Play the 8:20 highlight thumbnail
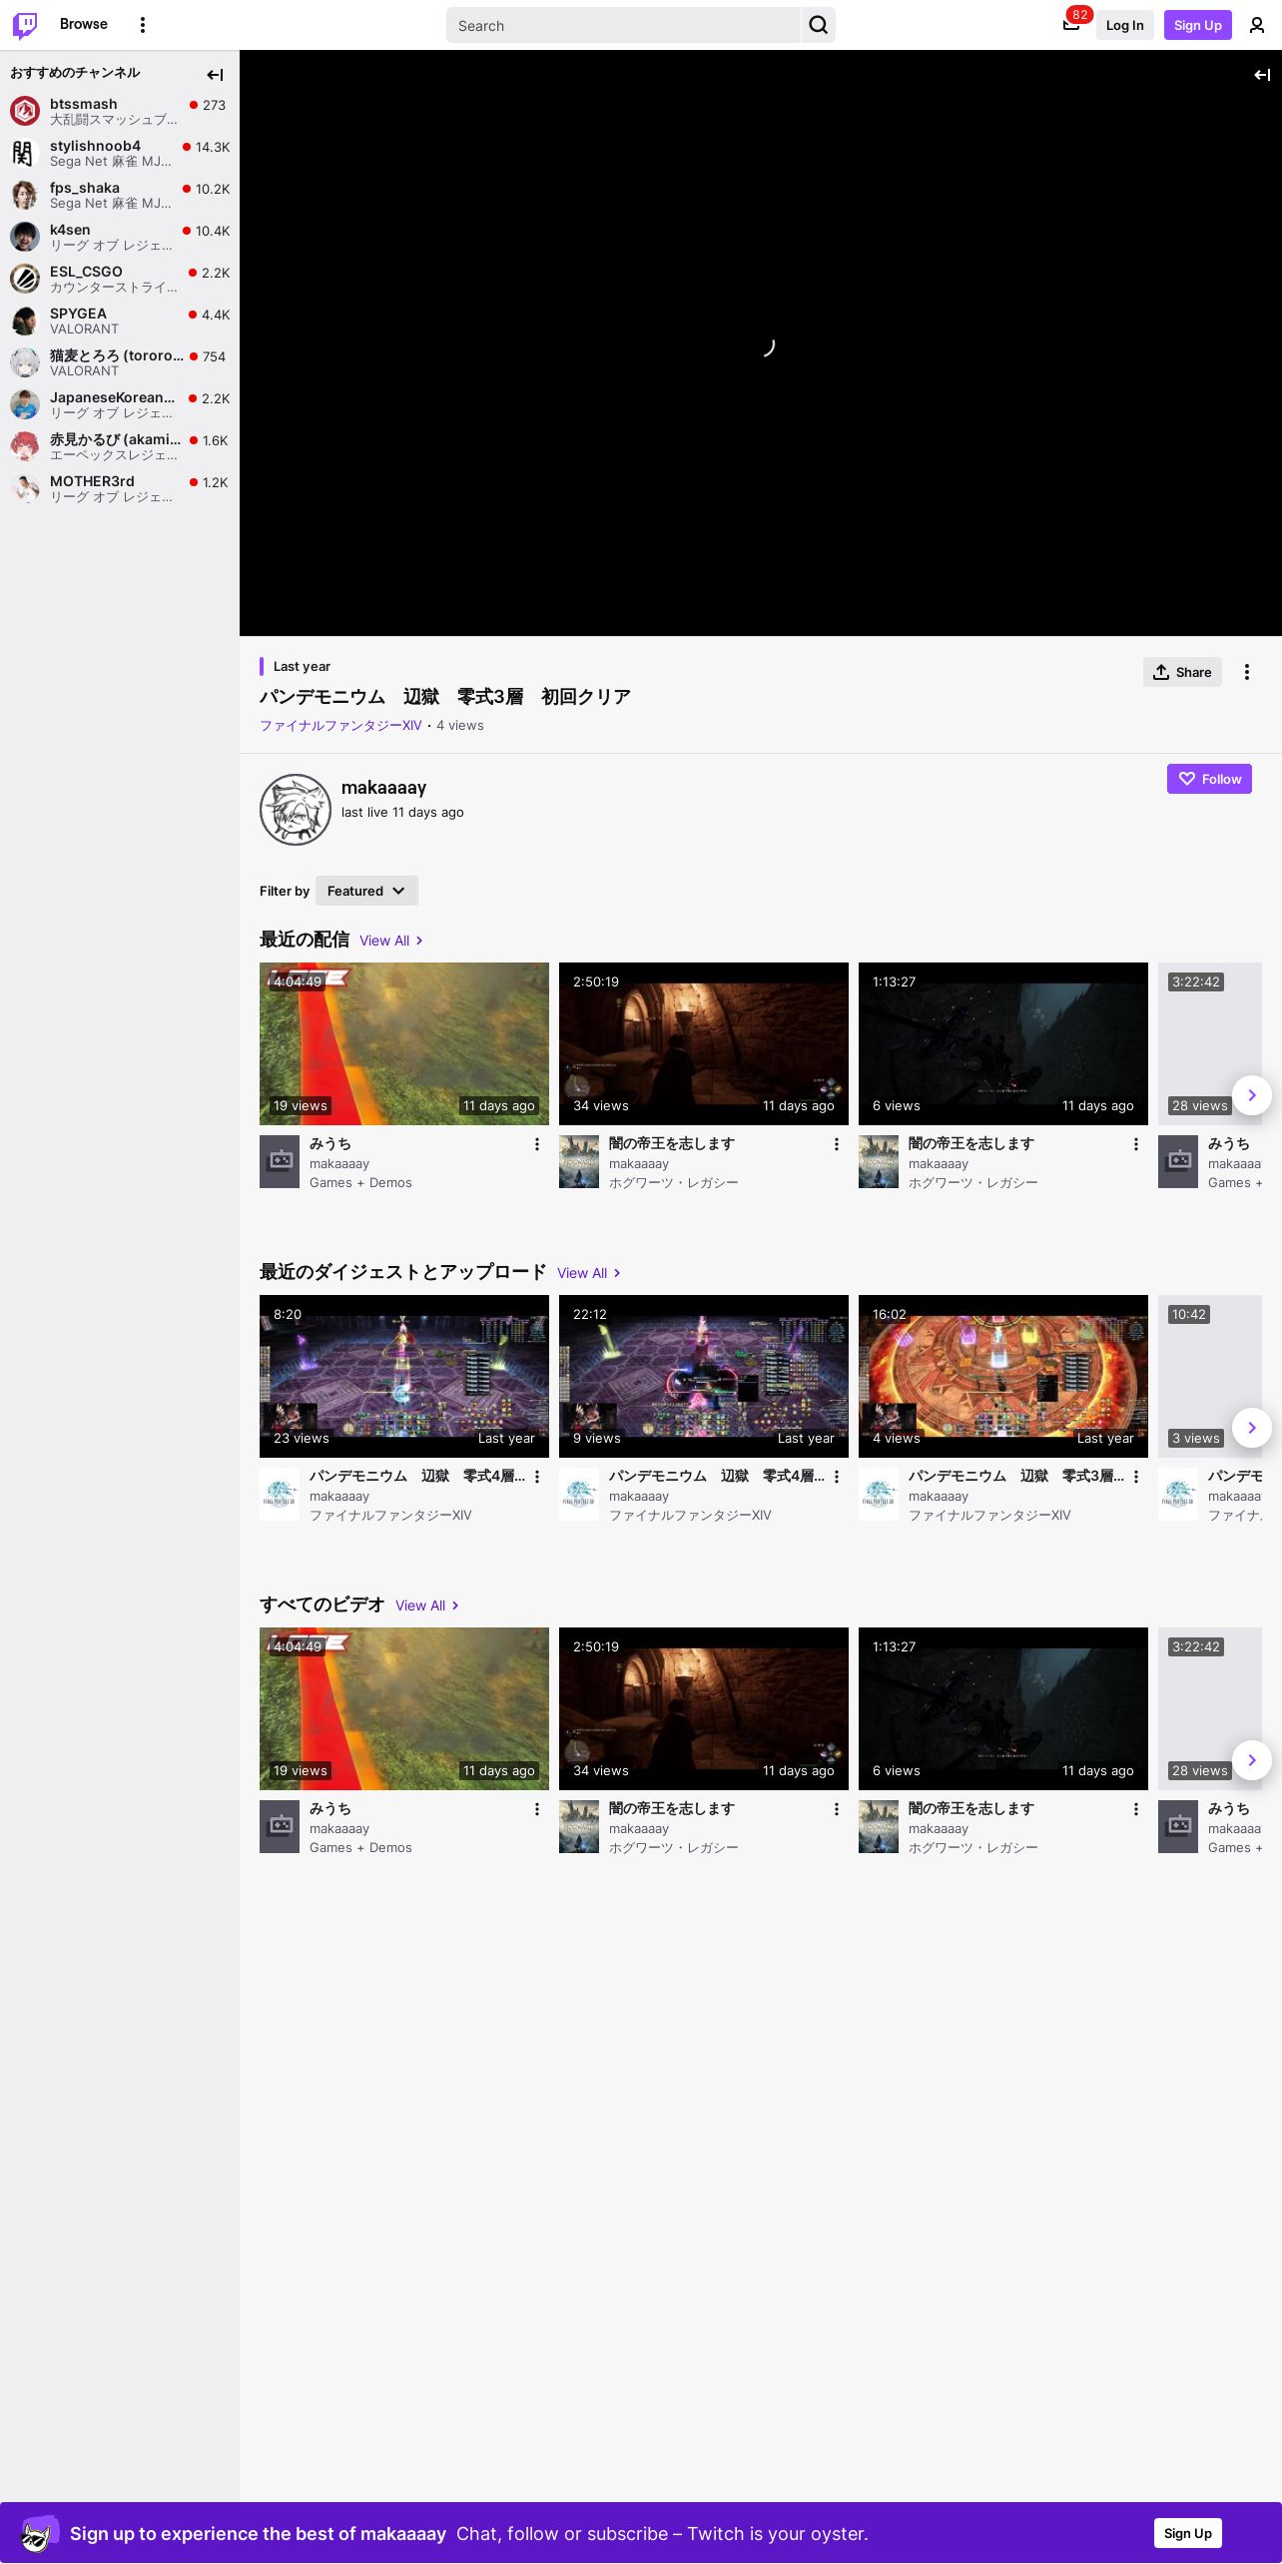The height and width of the screenshot is (2564, 1282). coord(404,1376)
